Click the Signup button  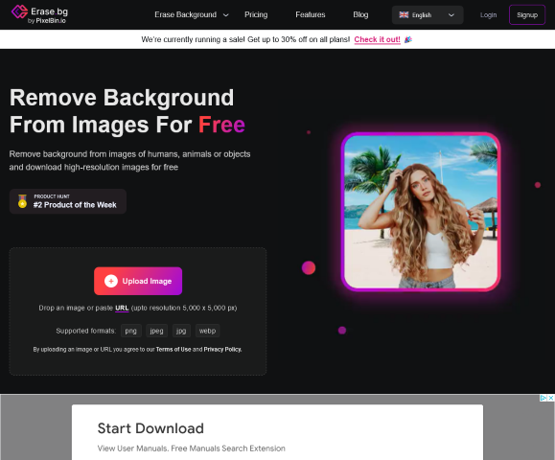click(527, 15)
